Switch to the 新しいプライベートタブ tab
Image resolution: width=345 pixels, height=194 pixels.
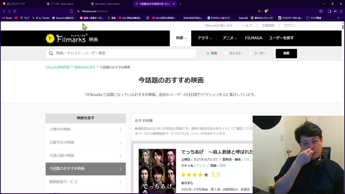pos(22,4)
